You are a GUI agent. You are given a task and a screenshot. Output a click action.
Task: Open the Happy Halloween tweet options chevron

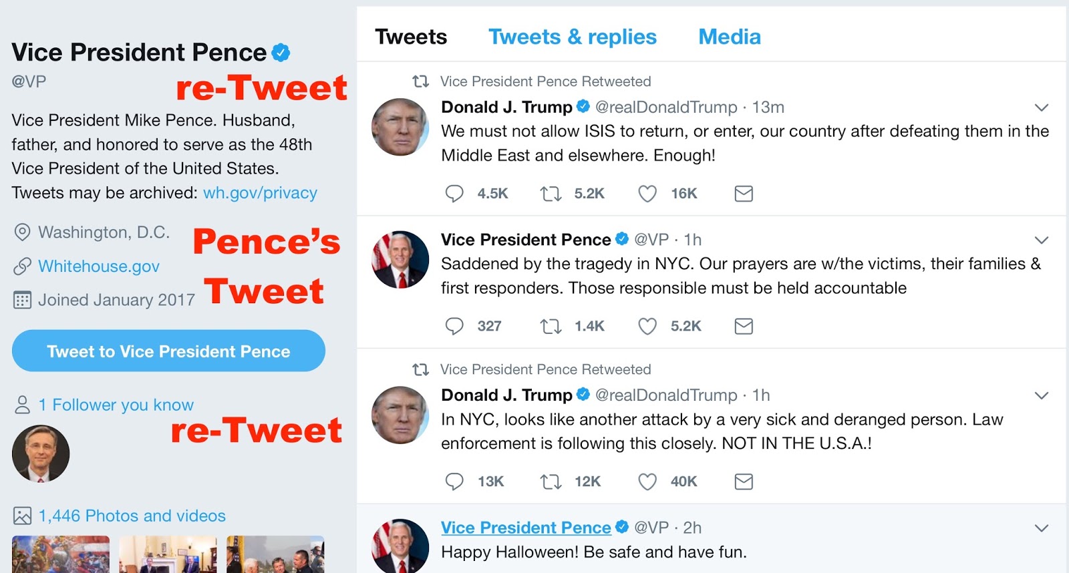tap(1041, 528)
